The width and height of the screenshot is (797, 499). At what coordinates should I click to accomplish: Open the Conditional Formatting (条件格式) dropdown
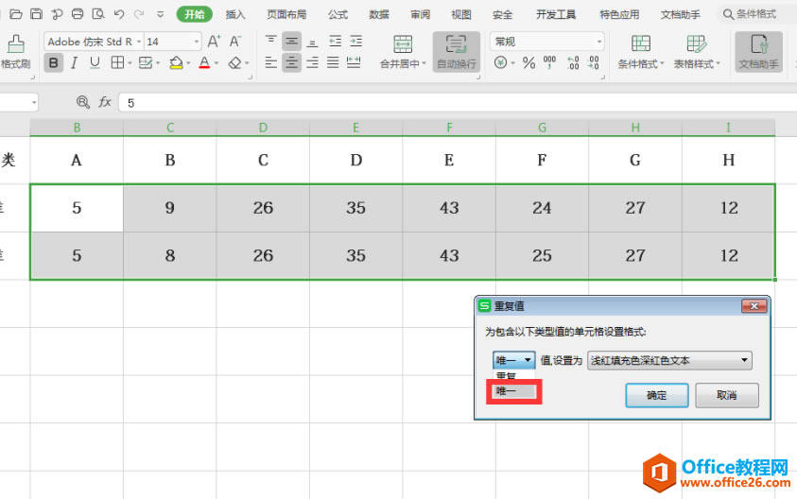[641, 52]
